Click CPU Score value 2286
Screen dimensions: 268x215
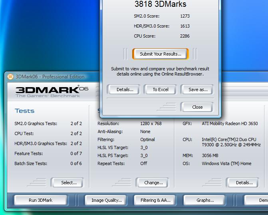click(185, 36)
